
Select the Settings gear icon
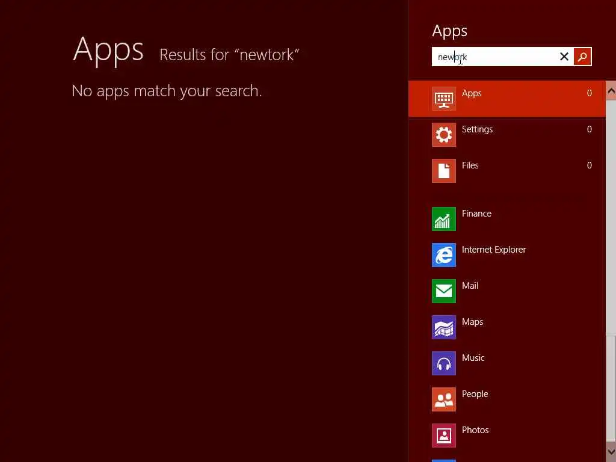tap(443, 135)
